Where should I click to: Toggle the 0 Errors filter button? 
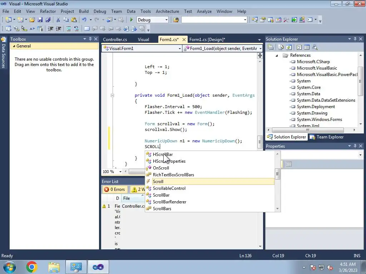115,189
